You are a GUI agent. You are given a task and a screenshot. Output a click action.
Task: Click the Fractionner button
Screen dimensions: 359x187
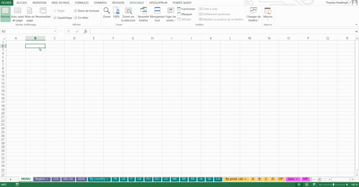pyautogui.click(x=186, y=9)
